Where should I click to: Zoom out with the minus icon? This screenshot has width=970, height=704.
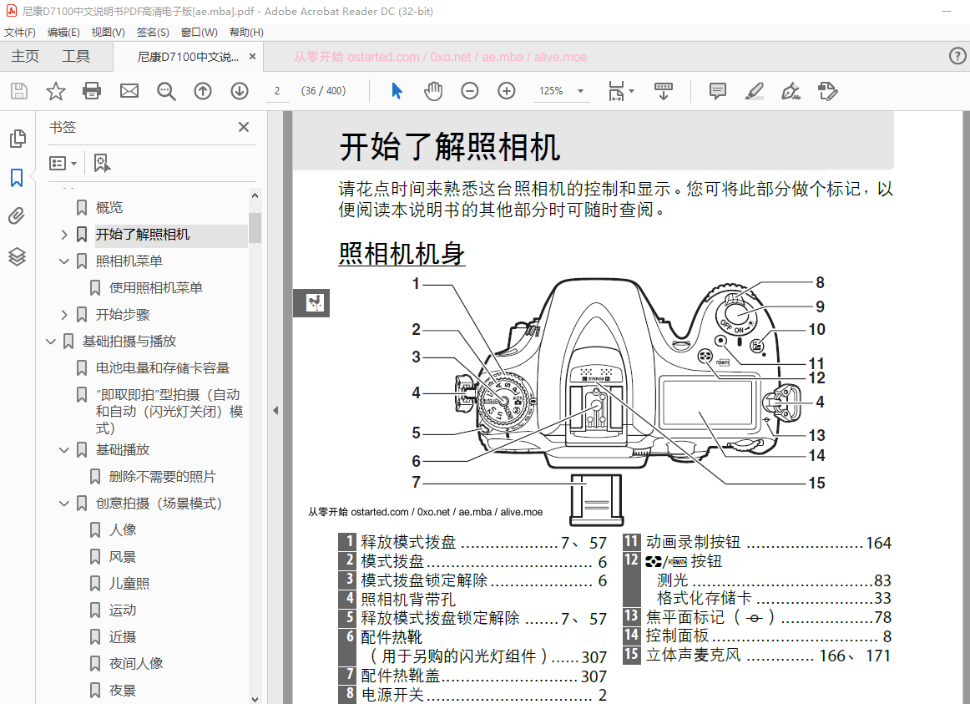coord(469,92)
